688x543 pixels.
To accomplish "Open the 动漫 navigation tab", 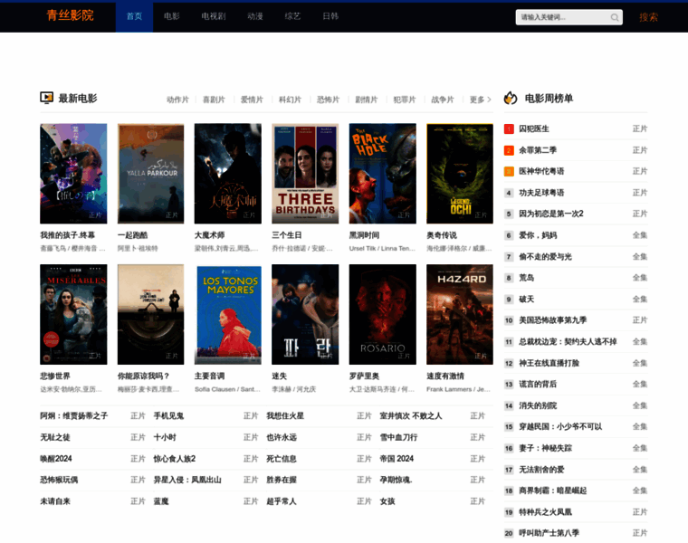I will pyautogui.click(x=255, y=16).
